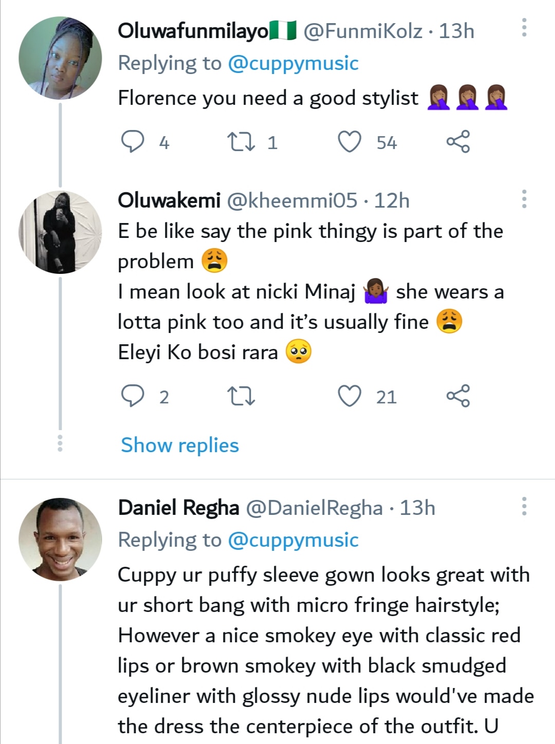Open more options for Oluwafunmilayo's tweet
Image resolution: width=555 pixels, height=744 pixels.
[x=524, y=28]
